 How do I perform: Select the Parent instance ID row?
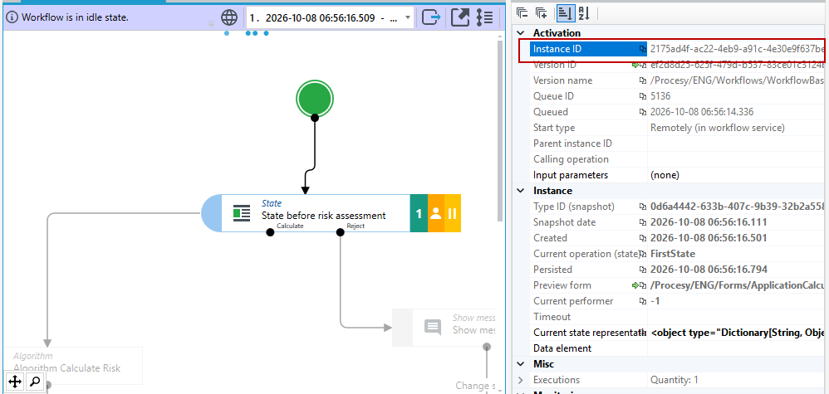tap(679, 143)
